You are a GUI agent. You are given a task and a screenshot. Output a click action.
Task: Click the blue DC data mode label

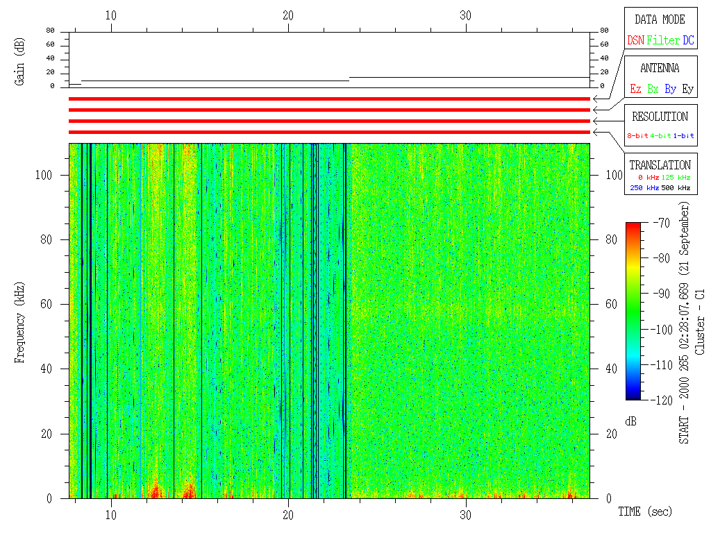click(688, 41)
